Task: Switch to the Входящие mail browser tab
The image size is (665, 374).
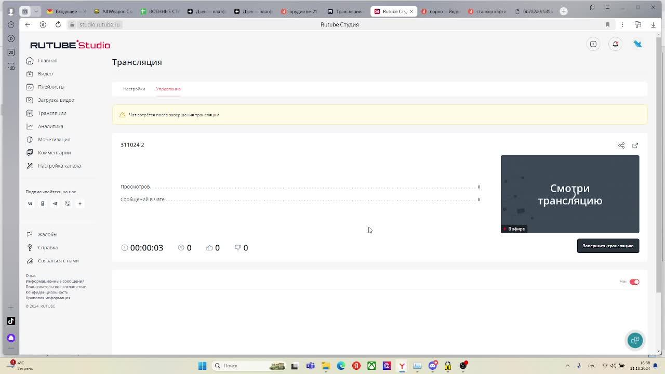Action: 65,11
